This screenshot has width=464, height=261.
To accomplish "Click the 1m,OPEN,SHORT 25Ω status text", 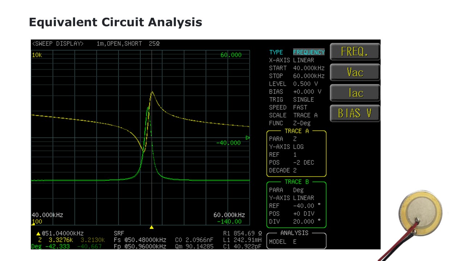I will tap(128, 43).
